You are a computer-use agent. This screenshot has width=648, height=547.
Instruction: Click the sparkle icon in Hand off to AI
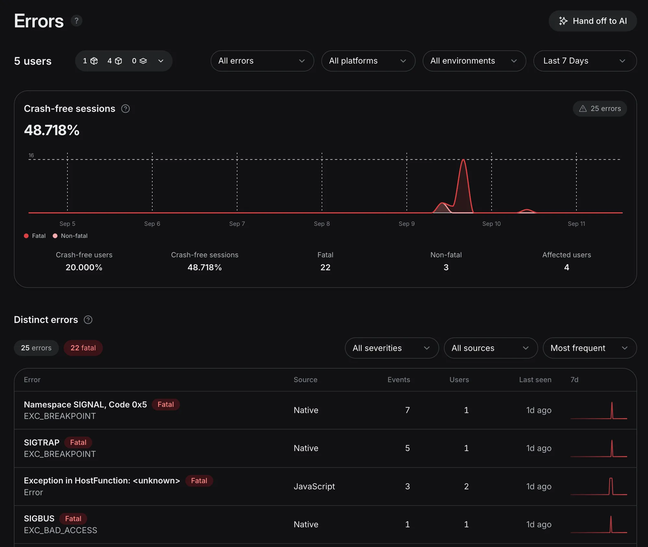click(x=563, y=21)
